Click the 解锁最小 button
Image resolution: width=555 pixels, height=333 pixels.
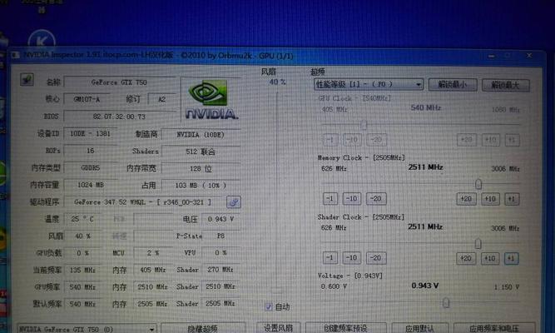453,85
